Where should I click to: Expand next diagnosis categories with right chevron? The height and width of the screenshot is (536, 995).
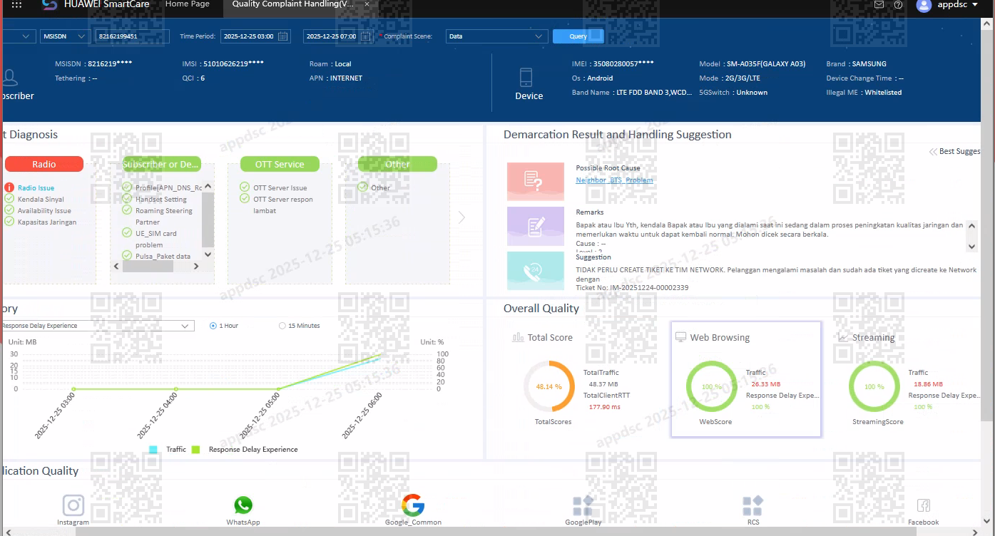point(461,217)
